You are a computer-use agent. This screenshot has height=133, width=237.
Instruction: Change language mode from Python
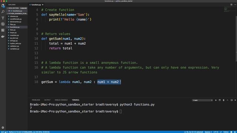point(226,132)
